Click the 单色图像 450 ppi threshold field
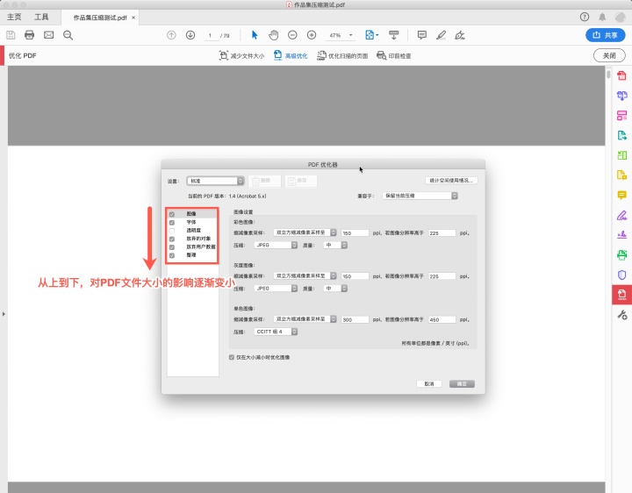 442,319
